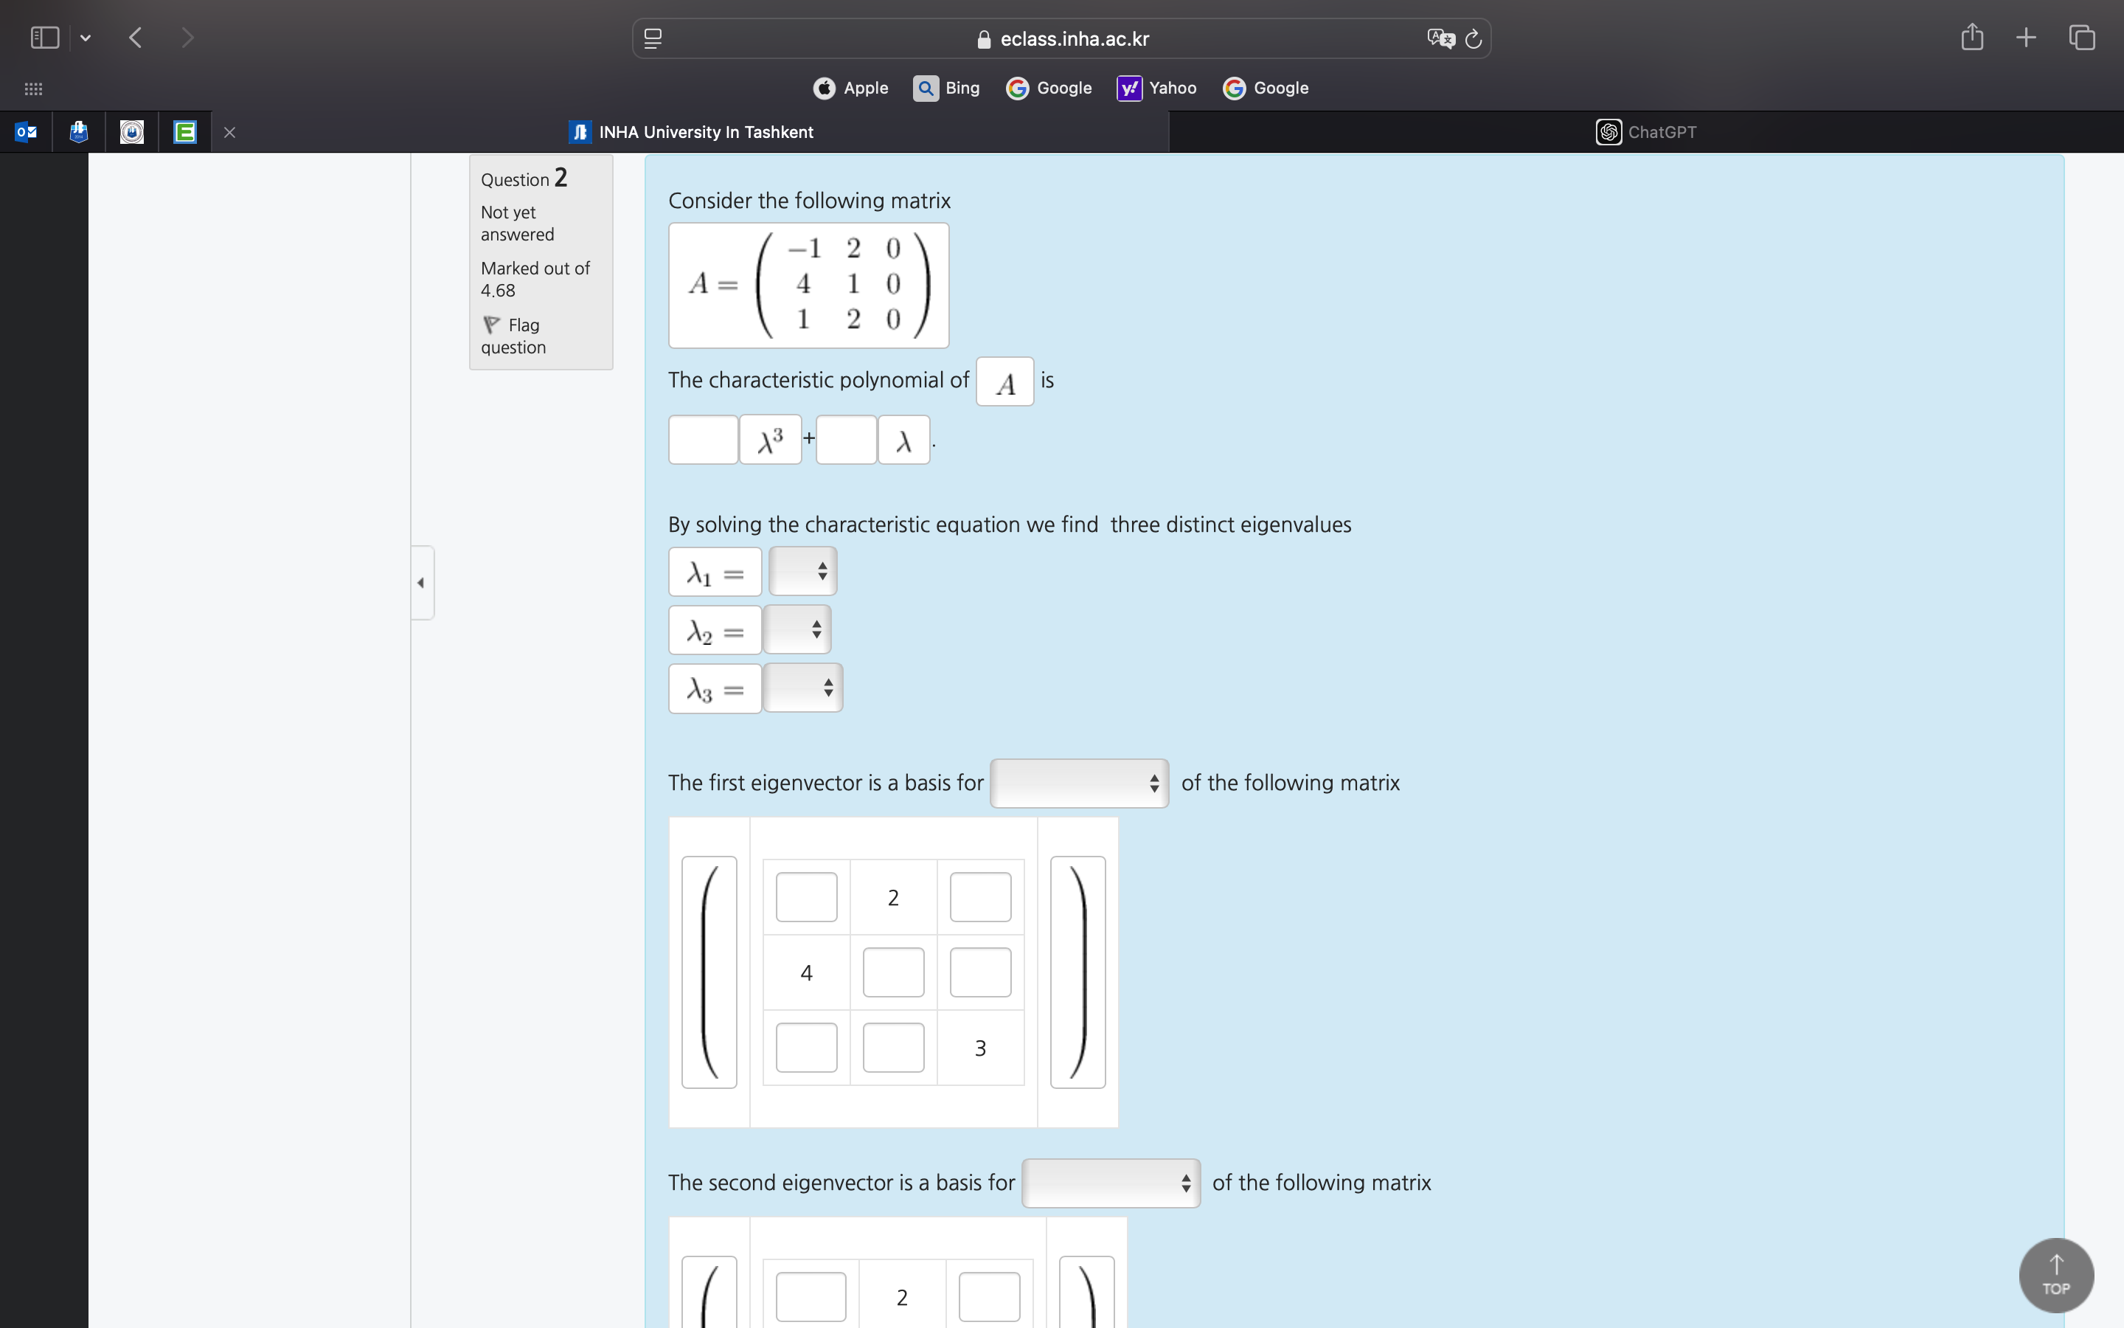Click the characteristic polynomial leading coefficient field
This screenshot has width=2124, height=1328.
pos(704,440)
